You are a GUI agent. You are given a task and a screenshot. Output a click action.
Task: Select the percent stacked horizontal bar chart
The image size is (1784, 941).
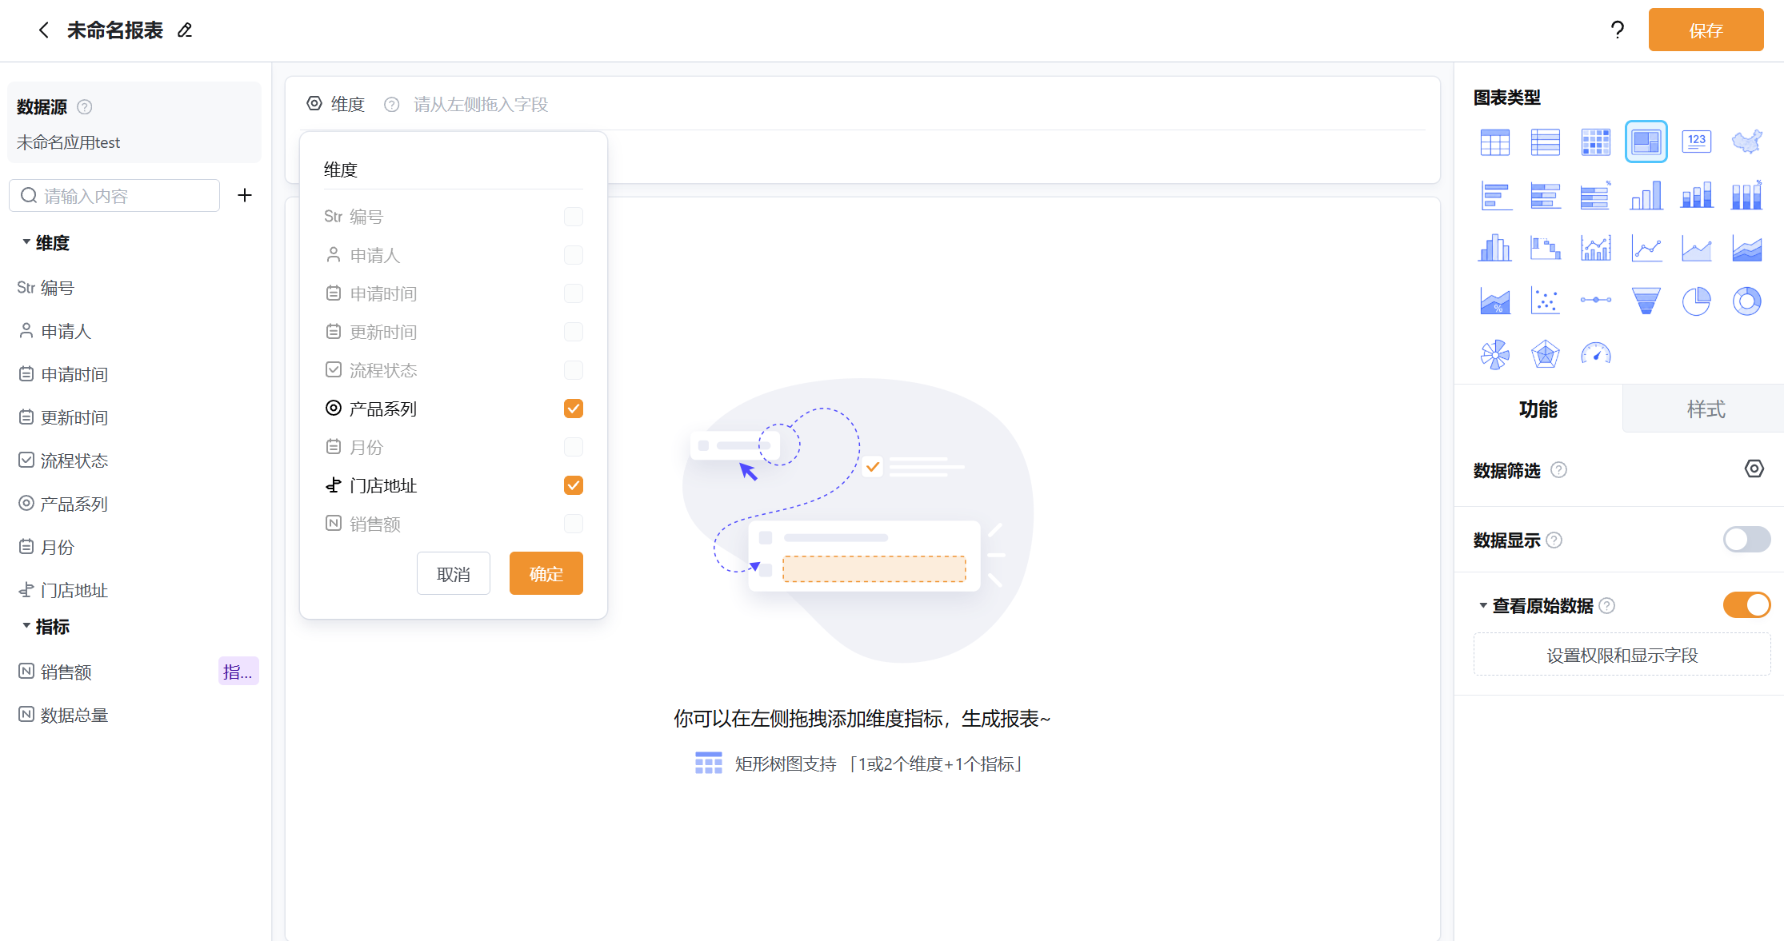(x=1595, y=195)
